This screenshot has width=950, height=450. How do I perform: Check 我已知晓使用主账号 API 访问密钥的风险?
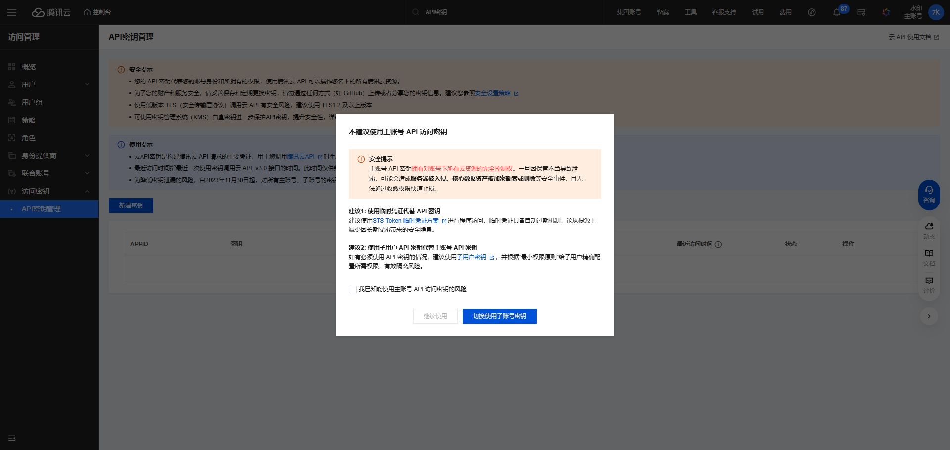[x=352, y=289]
